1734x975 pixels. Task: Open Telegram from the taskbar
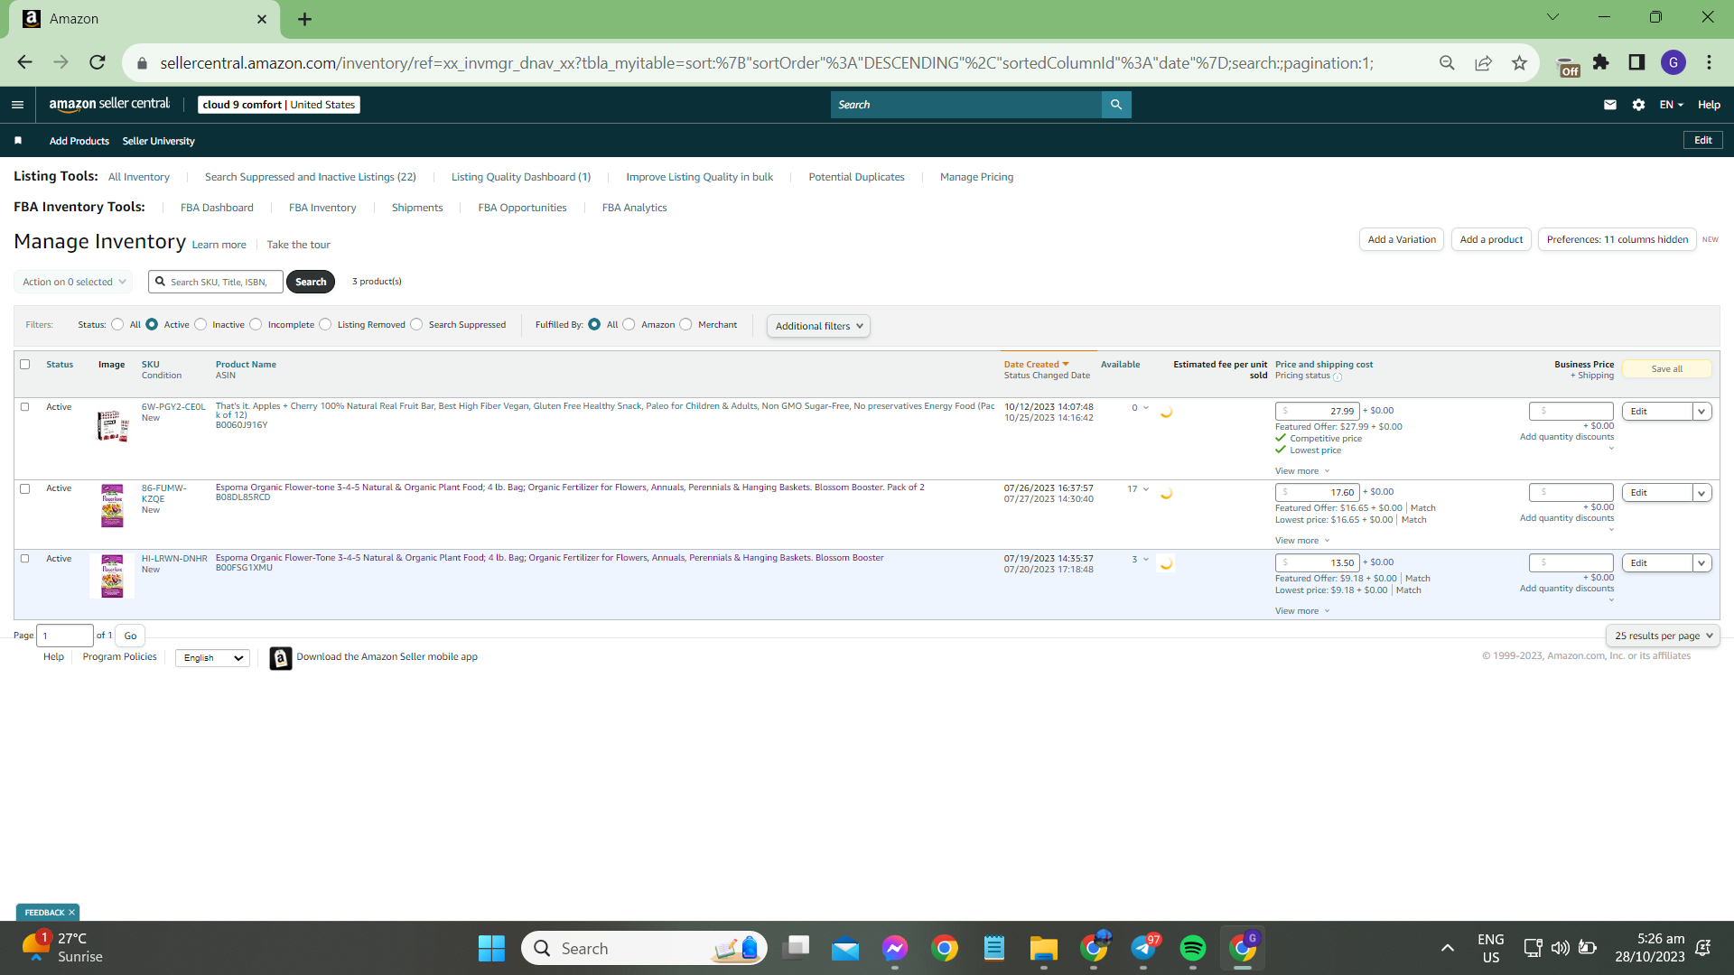pyautogui.click(x=1144, y=948)
